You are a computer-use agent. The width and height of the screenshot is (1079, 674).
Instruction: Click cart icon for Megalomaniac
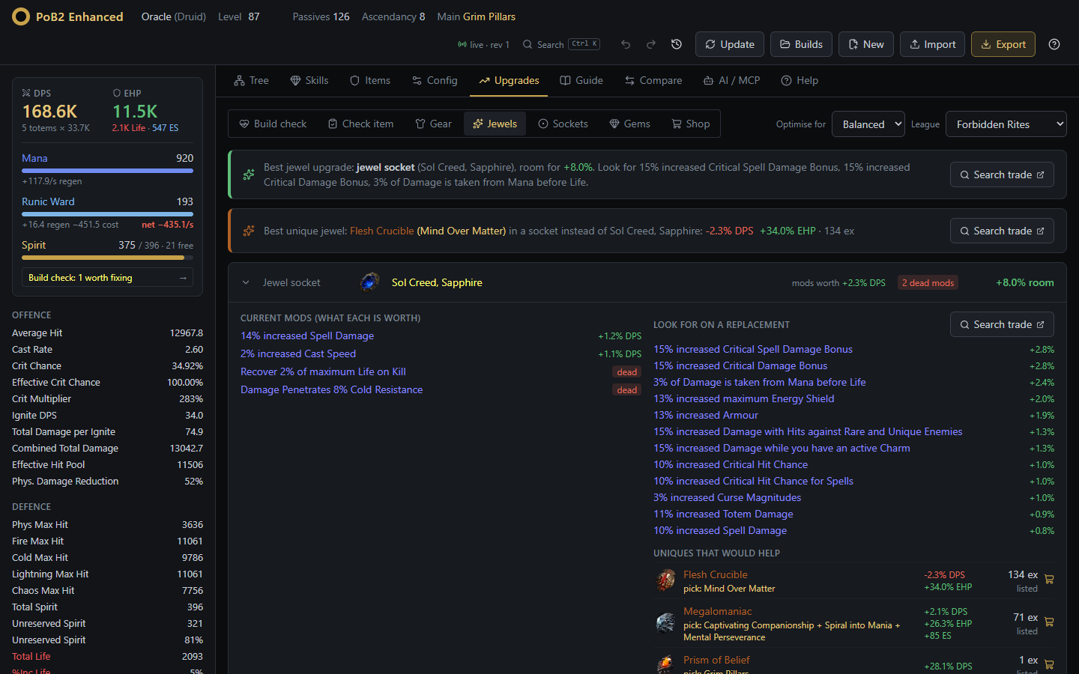pyautogui.click(x=1049, y=622)
